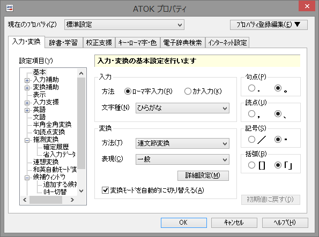Close the ATOK プロパティ dialog
The height and width of the screenshot is (237, 319).
pos(307,6)
